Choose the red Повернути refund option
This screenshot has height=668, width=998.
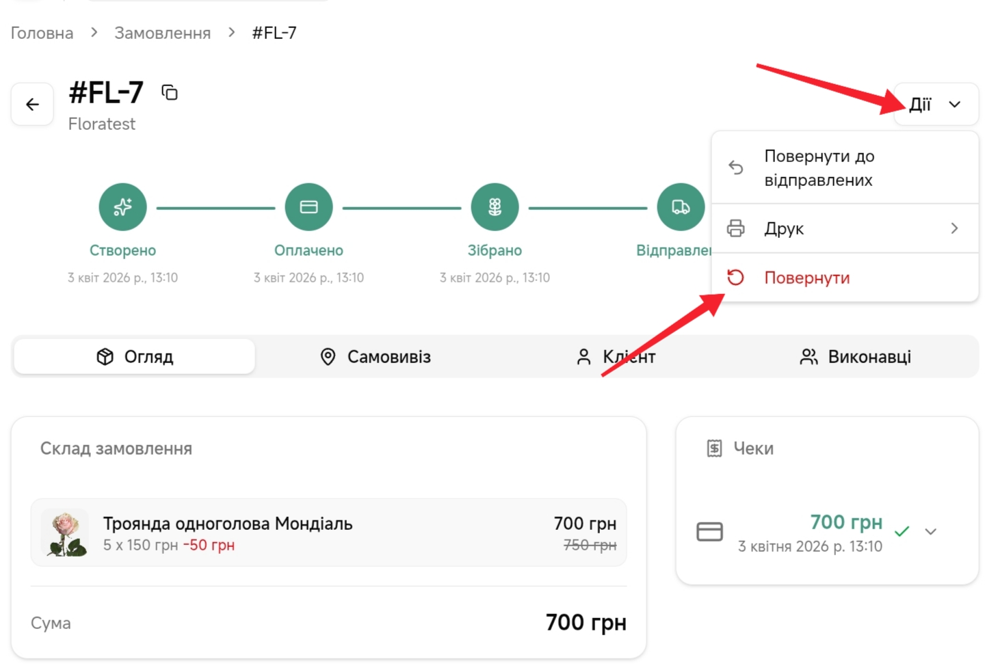807,278
